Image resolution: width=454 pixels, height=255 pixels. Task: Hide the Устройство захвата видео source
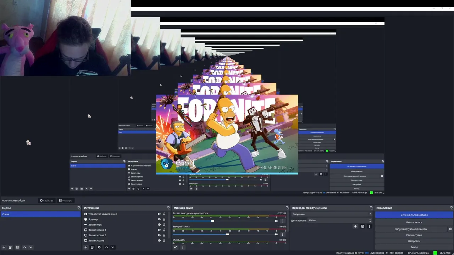click(159, 214)
